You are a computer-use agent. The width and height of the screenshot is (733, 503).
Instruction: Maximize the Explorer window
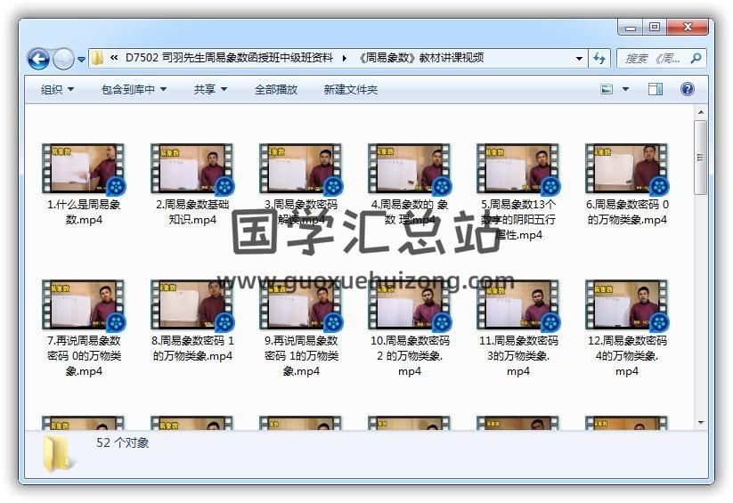point(655,27)
